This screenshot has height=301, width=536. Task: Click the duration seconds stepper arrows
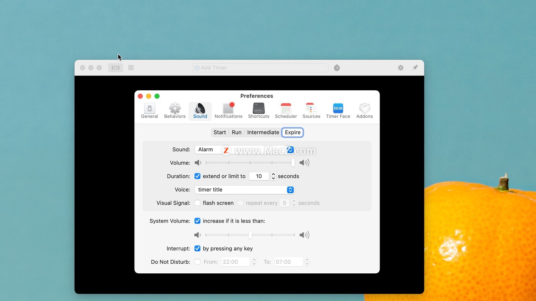(273, 176)
